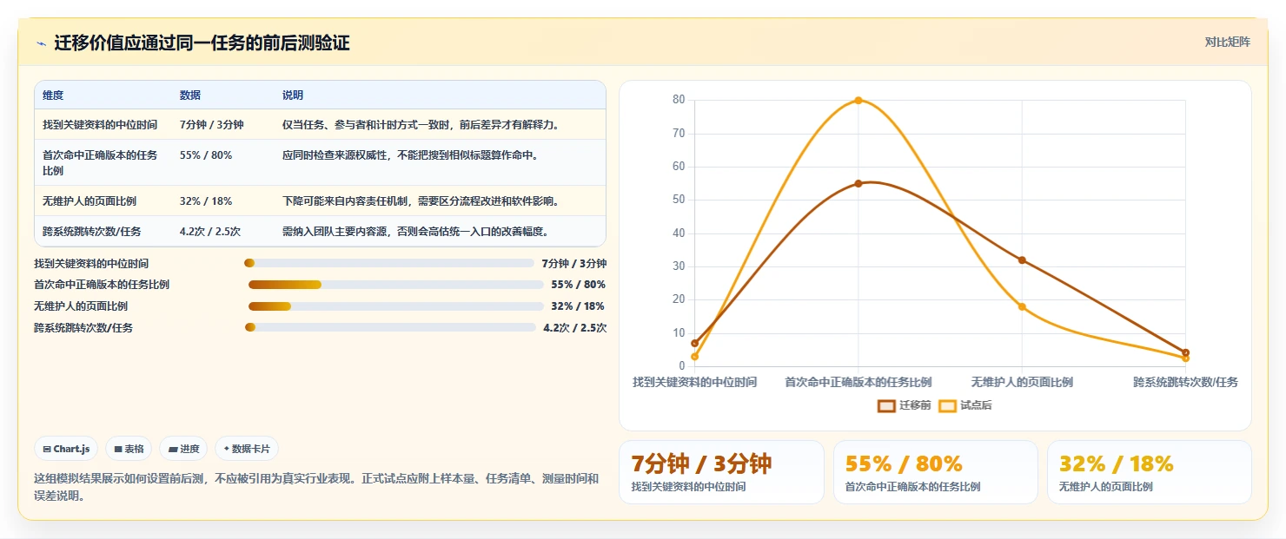
Task: Click the 4.2次 / 2.5次 progress value
Action: [x=574, y=327]
